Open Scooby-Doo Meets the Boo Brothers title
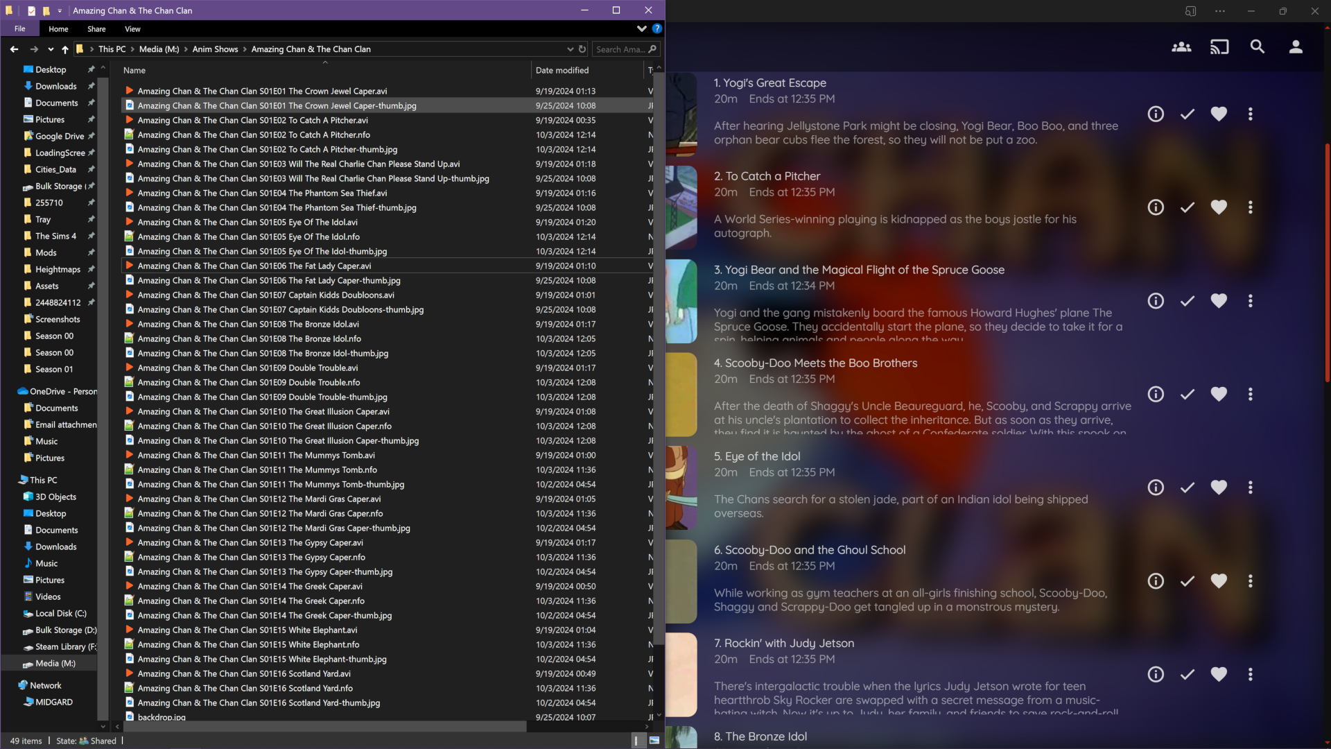 pyautogui.click(x=815, y=363)
